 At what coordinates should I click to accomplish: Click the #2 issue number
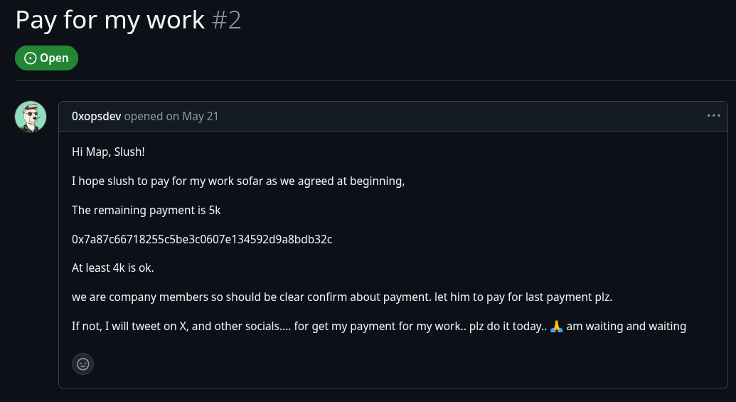pyautogui.click(x=227, y=20)
